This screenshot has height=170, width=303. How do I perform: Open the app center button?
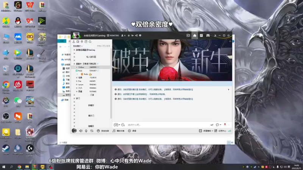click(220, 131)
